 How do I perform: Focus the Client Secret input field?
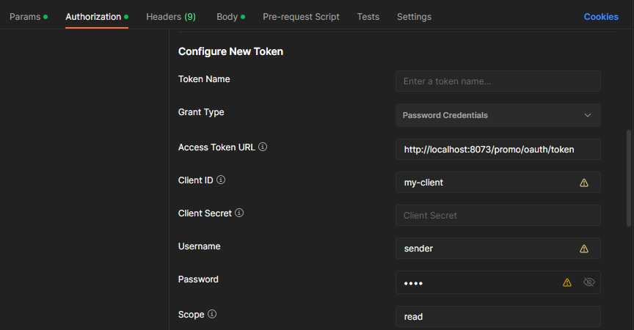pos(498,216)
